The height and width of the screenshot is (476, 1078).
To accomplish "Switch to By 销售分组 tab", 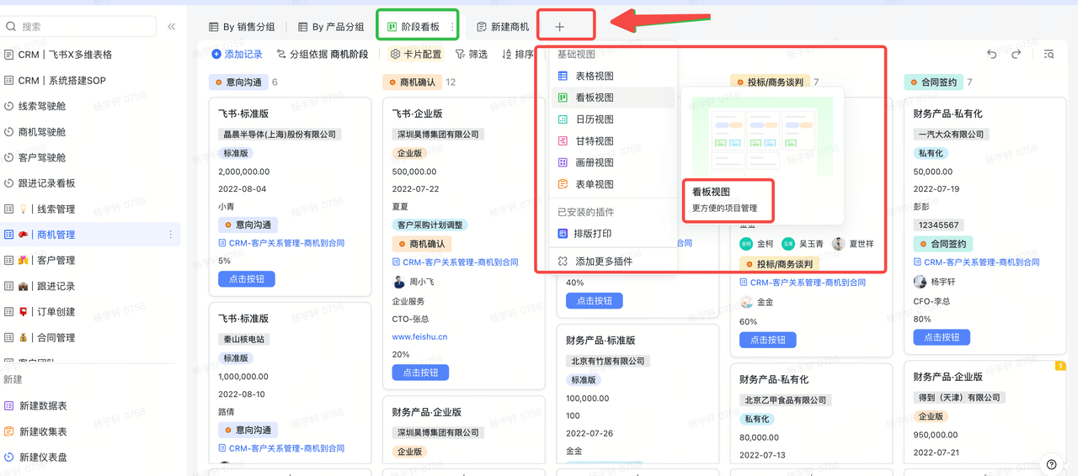I will pos(242,27).
